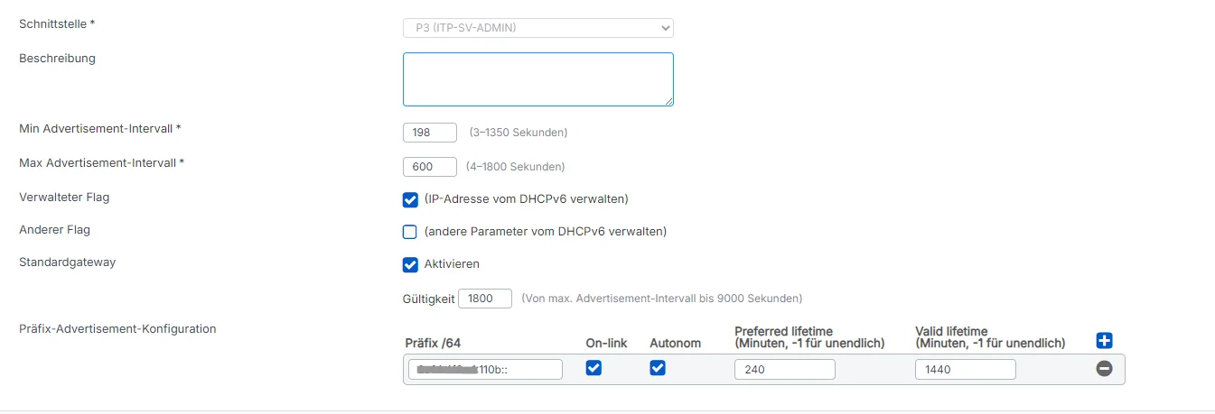Viewport: 1215px width, 414px height.
Task: Open the Schnittstelle dropdown
Action: coord(538,28)
